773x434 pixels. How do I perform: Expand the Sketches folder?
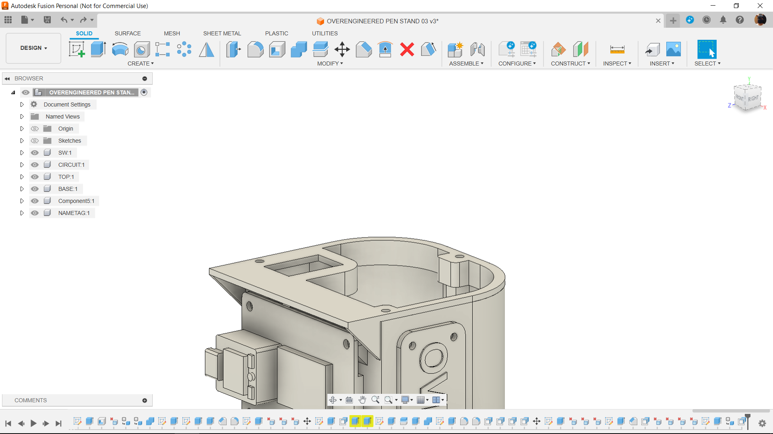[22, 141]
